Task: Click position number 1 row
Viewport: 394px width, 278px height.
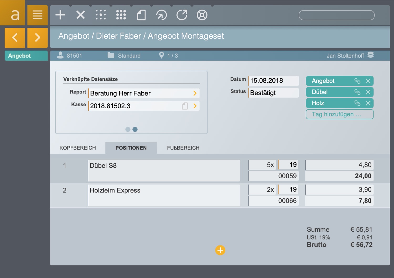Action: click(65, 165)
